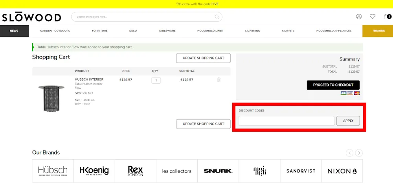Open the shopping bag cart icon
Image resolution: width=393 pixels, height=184 pixels.
tap(387, 17)
